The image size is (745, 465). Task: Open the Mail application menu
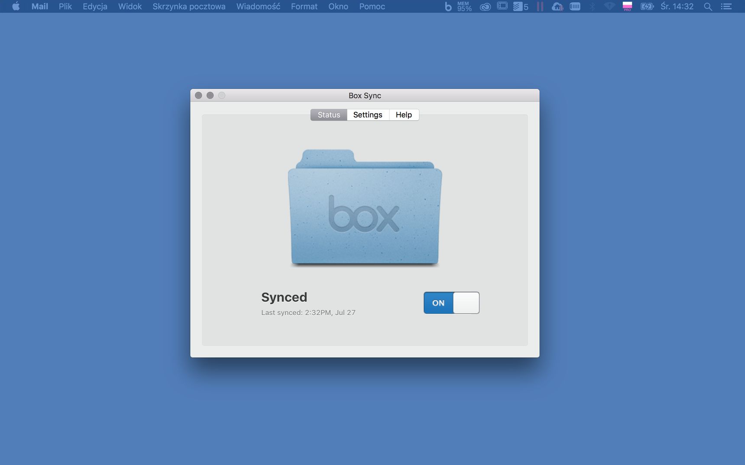tap(40, 6)
